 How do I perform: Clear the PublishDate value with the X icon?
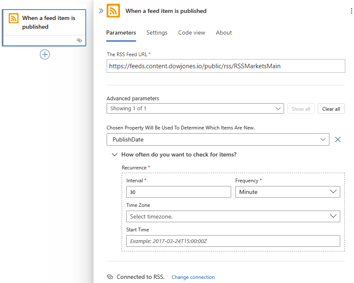click(x=338, y=139)
